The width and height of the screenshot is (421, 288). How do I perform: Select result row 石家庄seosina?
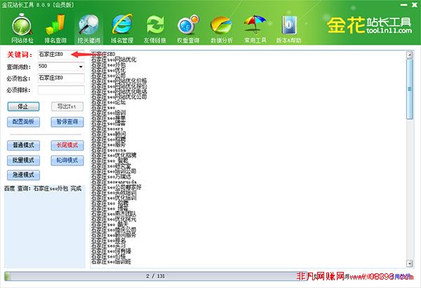point(108,150)
